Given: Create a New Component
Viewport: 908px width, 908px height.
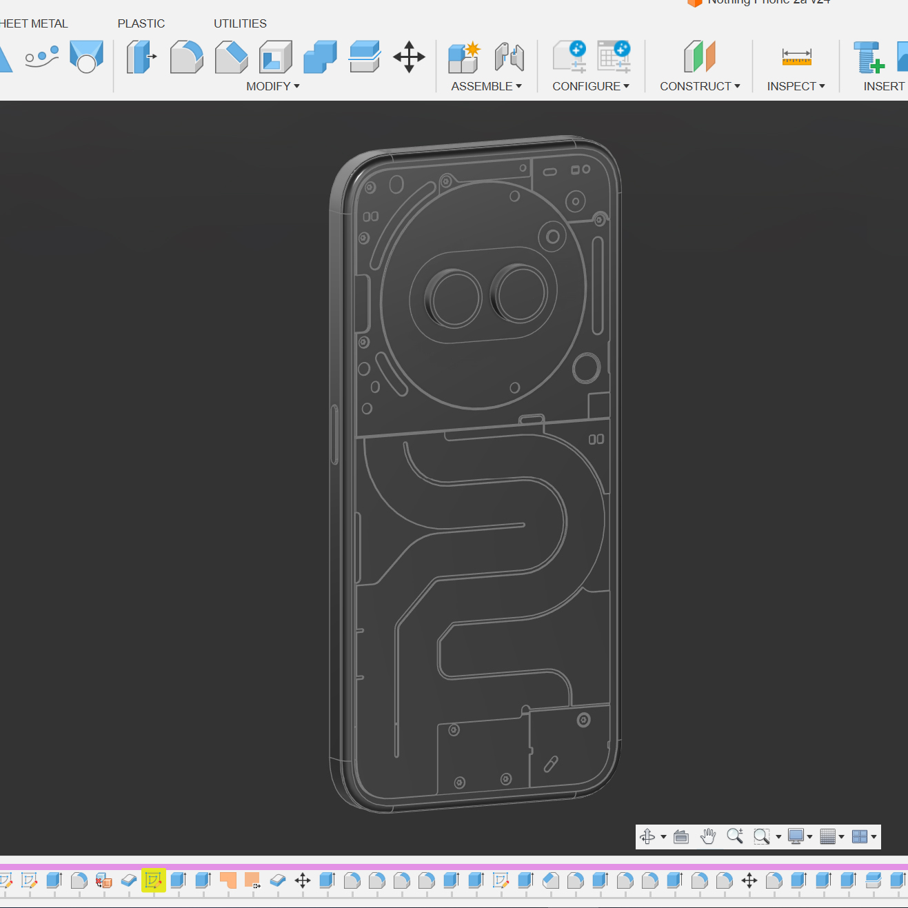Looking at the screenshot, I should pyautogui.click(x=463, y=57).
